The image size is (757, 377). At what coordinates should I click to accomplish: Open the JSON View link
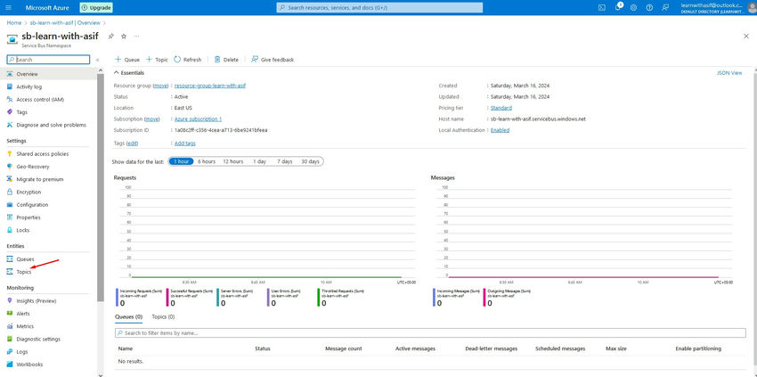(729, 73)
